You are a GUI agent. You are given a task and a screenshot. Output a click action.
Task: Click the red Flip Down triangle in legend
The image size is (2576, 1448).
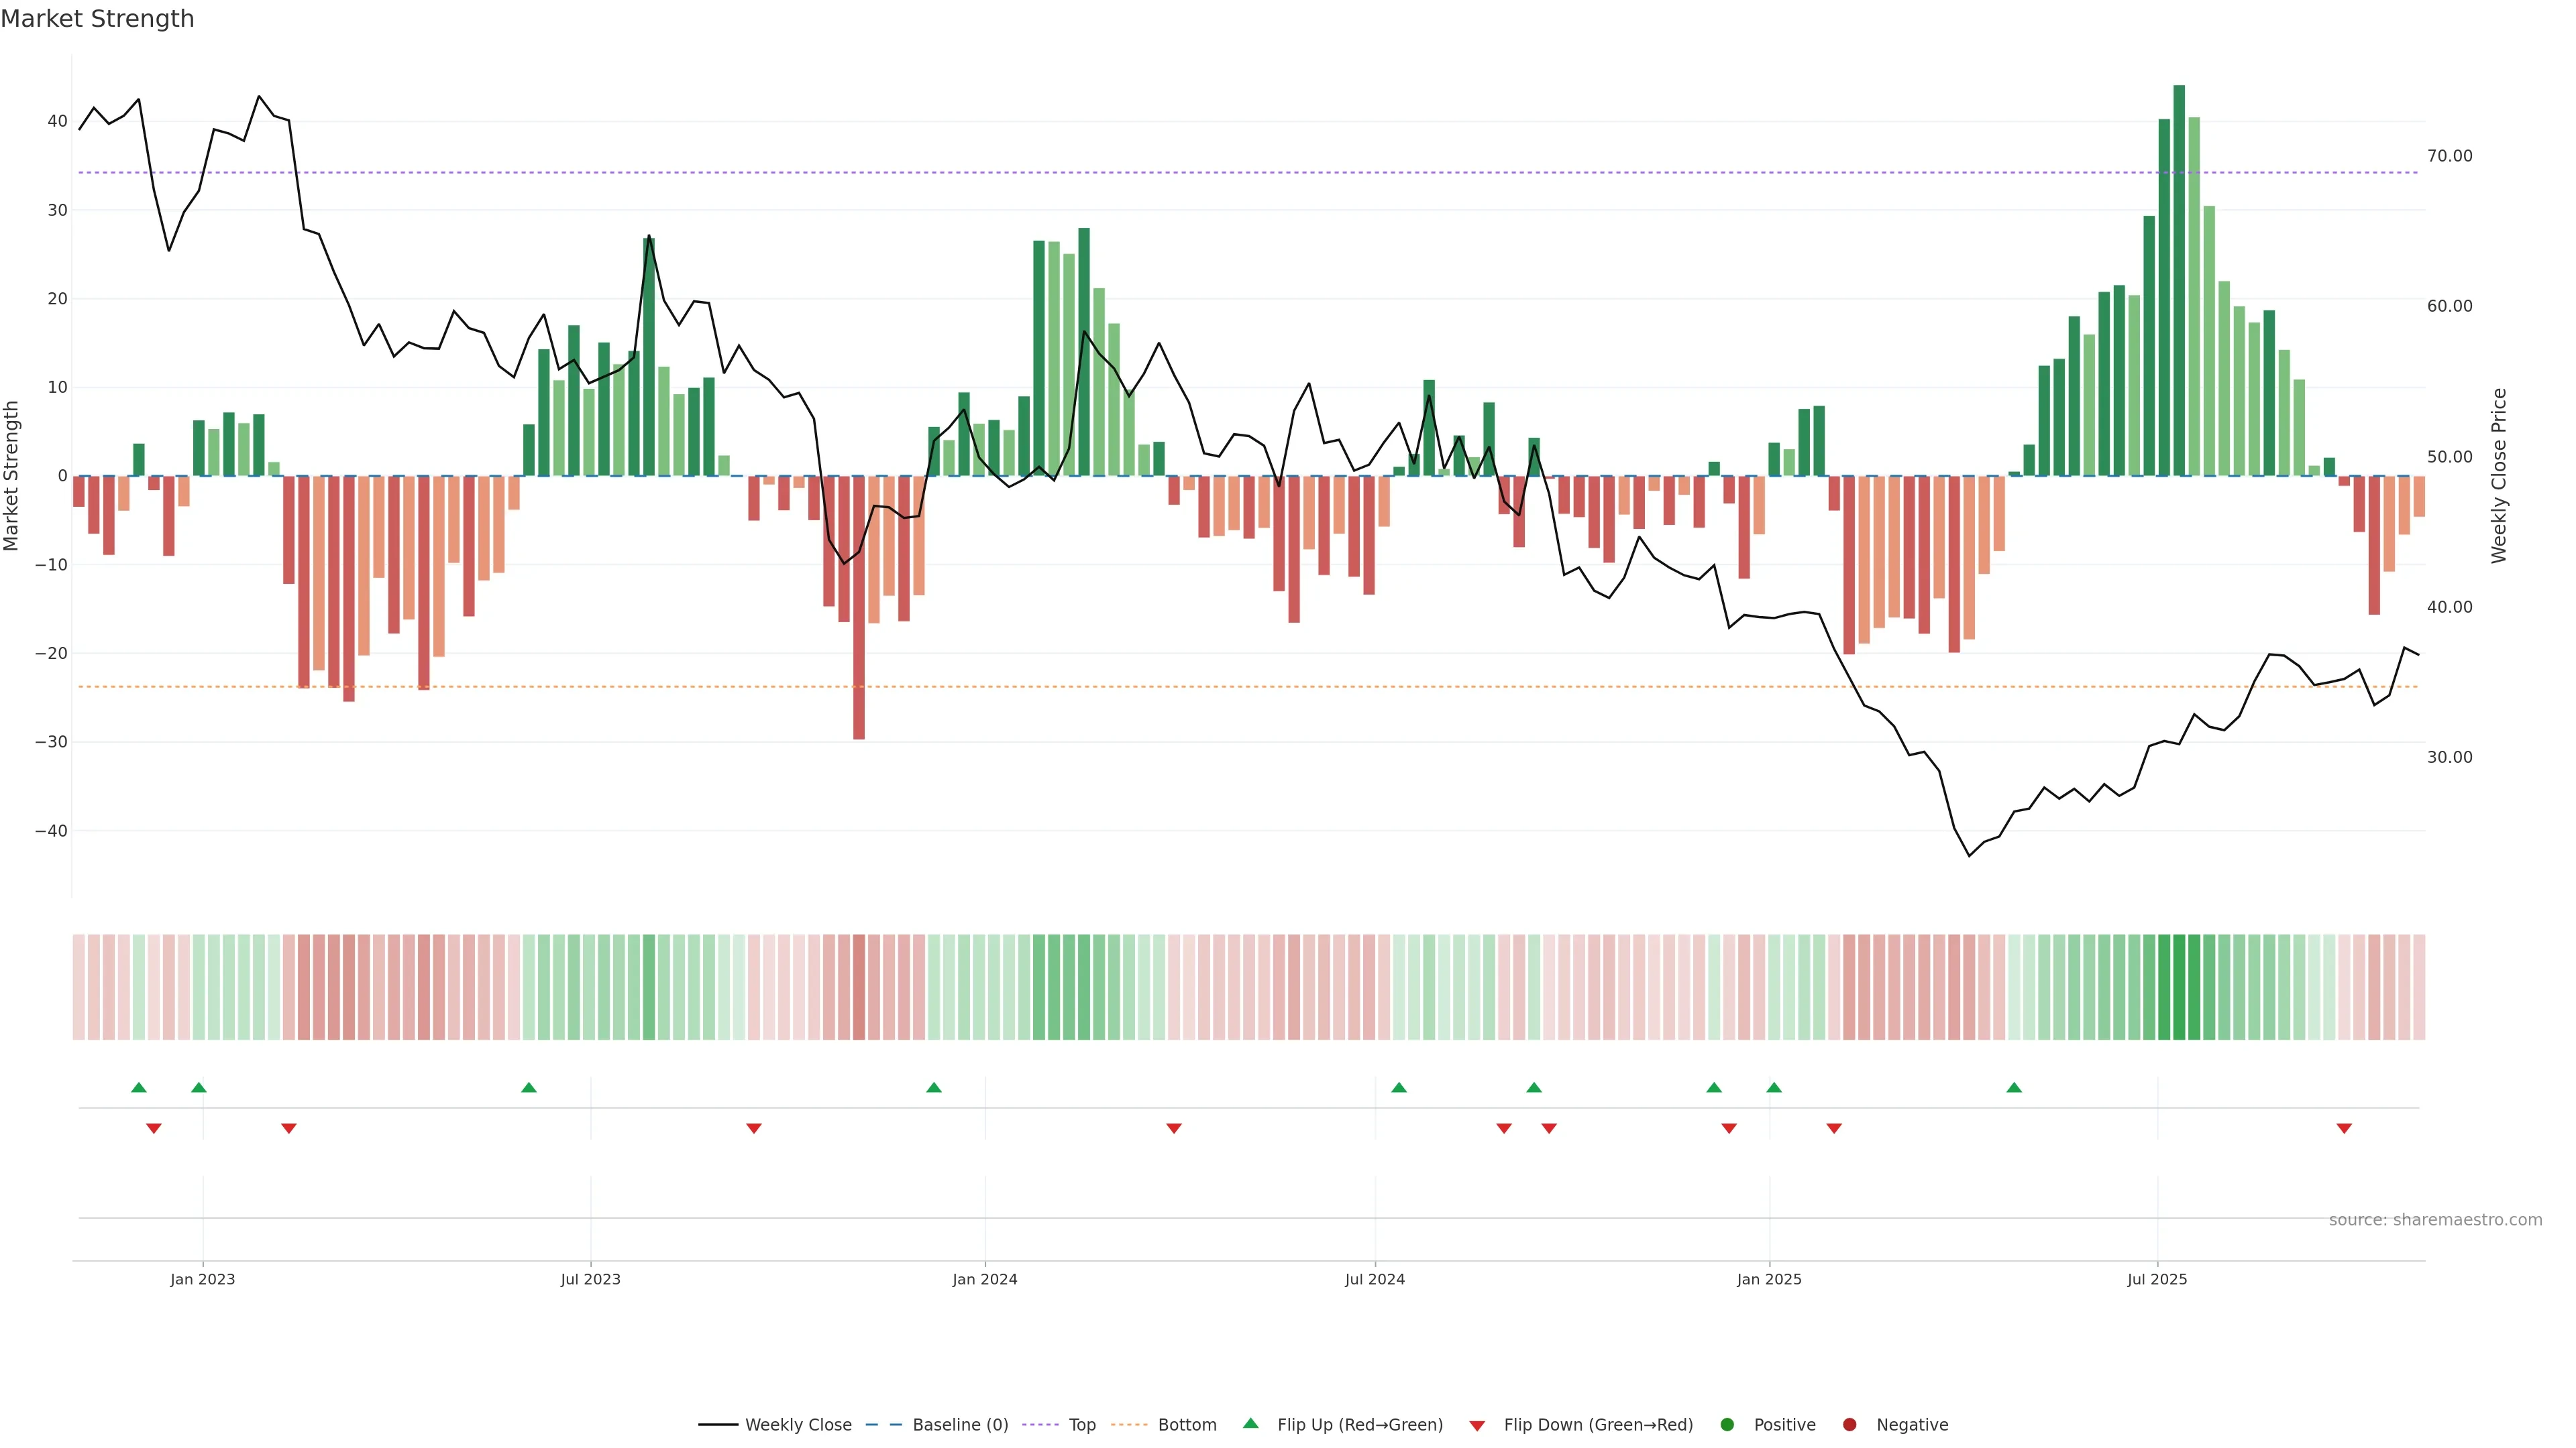pyautogui.click(x=1477, y=1426)
